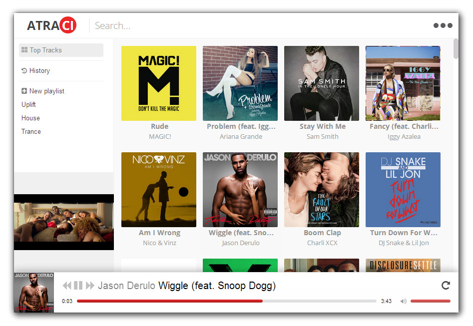Click 'Turn Down For W...' track title

[404, 233]
